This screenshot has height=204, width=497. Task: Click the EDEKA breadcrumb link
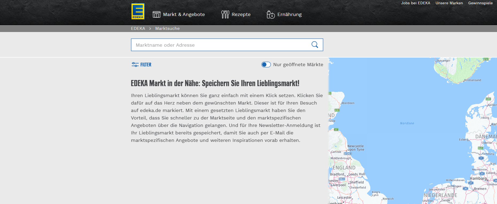click(138, 29)
